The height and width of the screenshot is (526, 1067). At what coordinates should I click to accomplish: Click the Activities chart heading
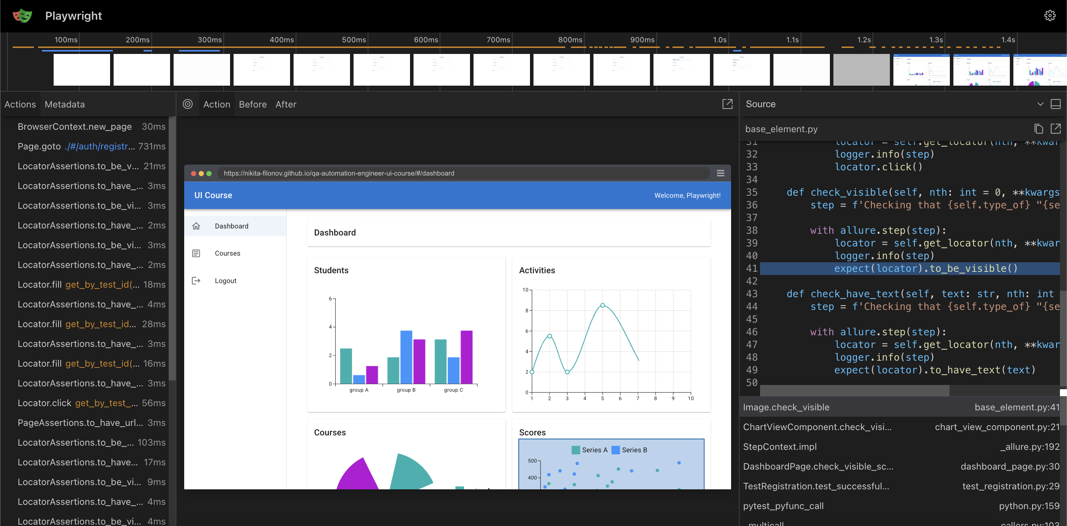[537, 270]
